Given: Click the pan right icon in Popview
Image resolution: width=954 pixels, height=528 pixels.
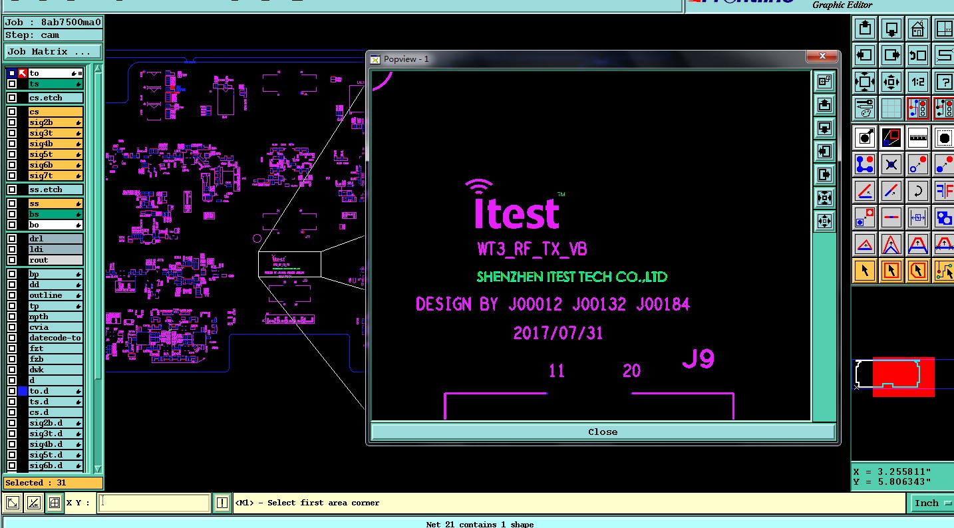Looking at the screenshot, I should (825, 174).
